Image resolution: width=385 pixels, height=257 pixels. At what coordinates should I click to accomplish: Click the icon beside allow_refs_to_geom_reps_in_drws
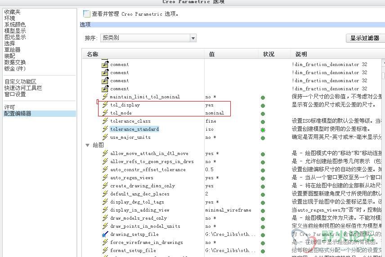coord(105,161)
